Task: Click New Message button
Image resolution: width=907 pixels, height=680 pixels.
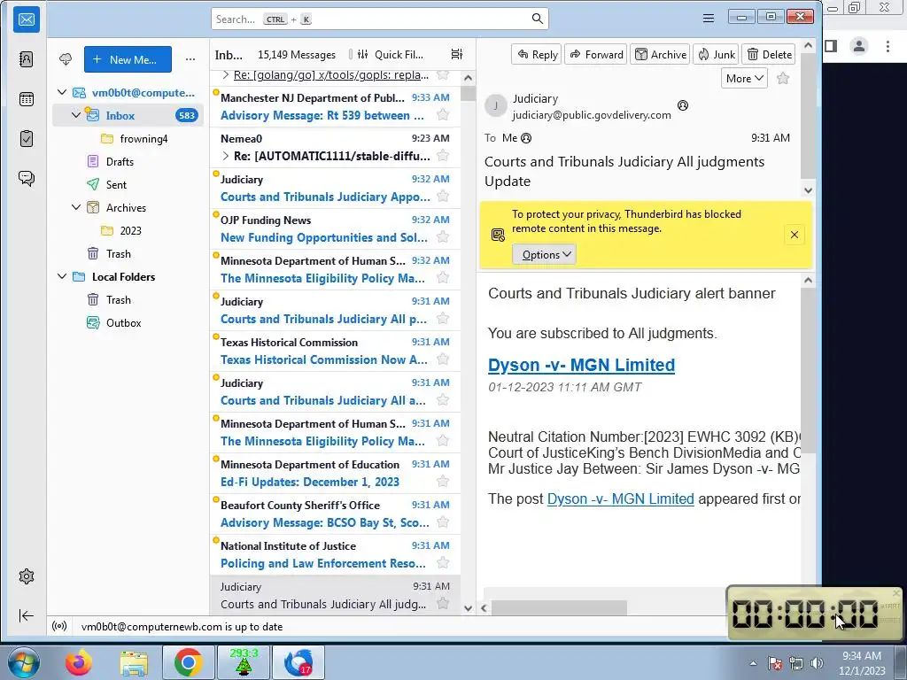Action: click(x=128, y=59)
